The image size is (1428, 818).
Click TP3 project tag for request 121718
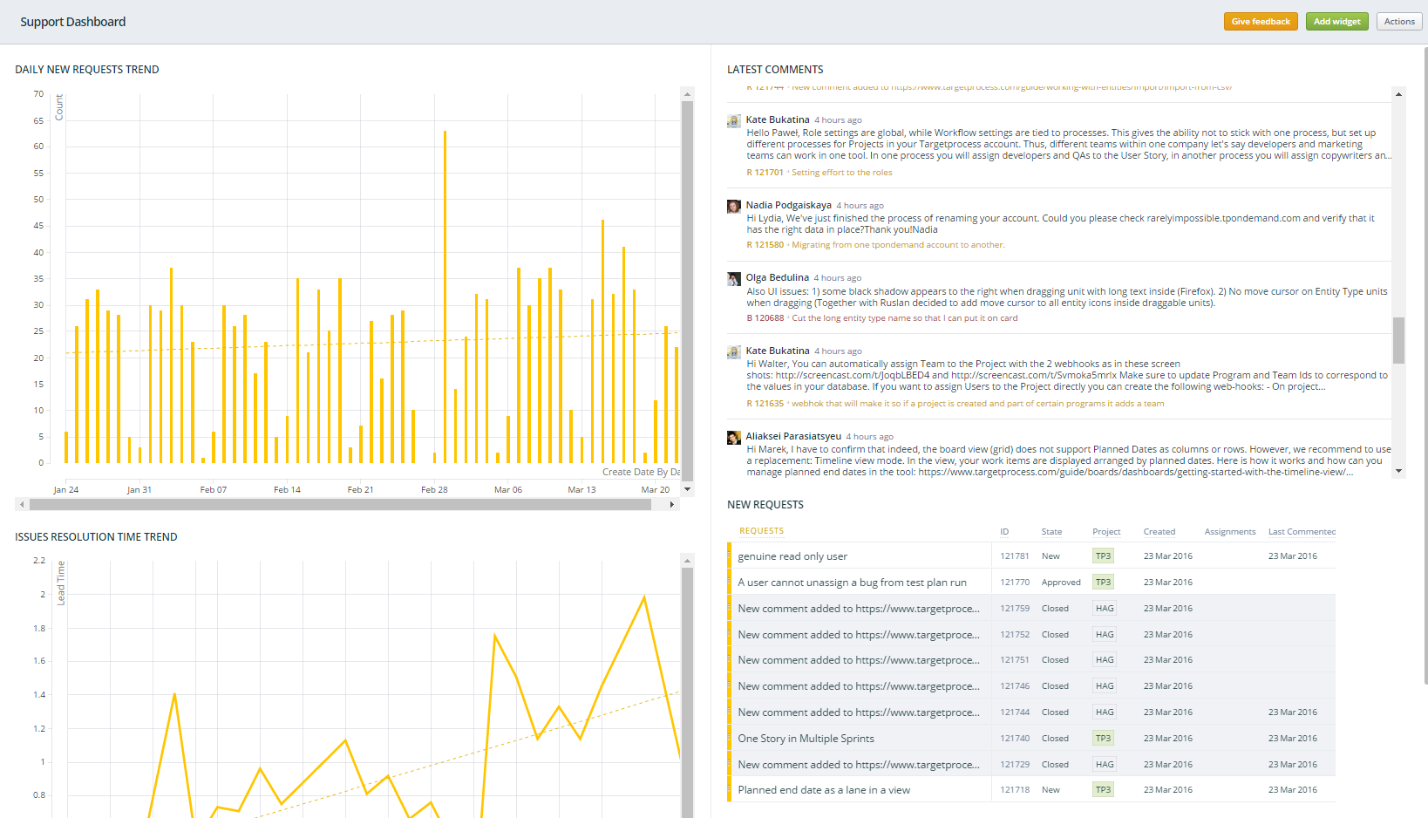[x=1103, y=790]
